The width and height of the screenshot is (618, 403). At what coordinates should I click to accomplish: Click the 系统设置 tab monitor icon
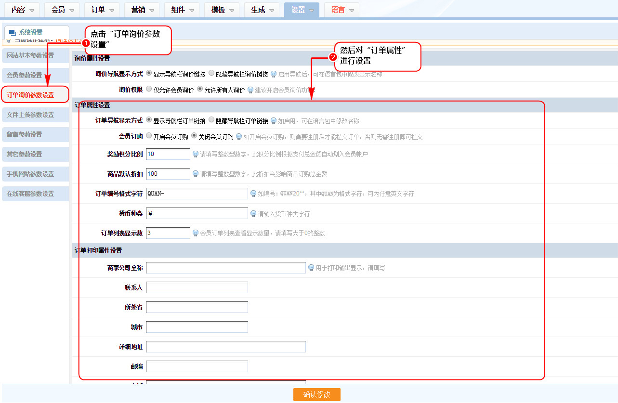click(13, 33)
